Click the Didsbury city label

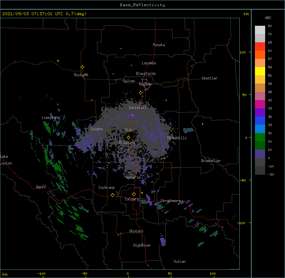(127, 142)
